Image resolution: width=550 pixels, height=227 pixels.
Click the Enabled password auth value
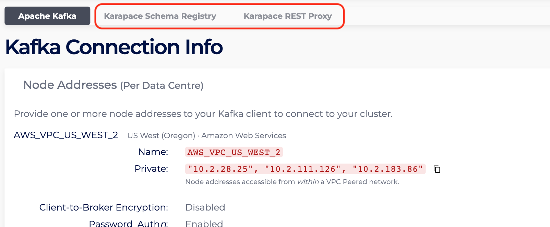coord(204,223)
